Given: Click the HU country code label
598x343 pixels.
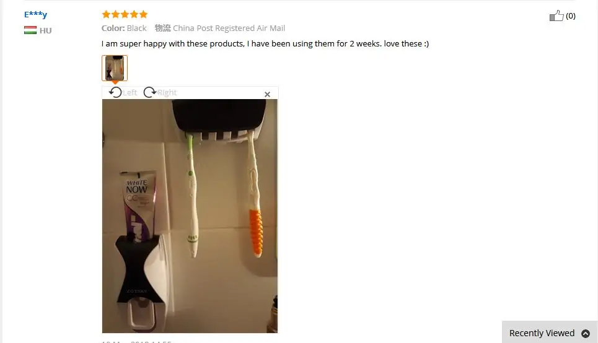Looking at the screenshot, I should point(45,30).
